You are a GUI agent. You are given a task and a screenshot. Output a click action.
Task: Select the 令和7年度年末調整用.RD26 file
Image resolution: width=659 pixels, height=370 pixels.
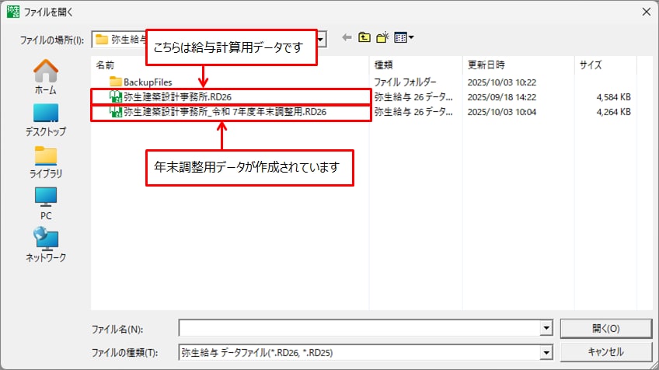[224, 112]
